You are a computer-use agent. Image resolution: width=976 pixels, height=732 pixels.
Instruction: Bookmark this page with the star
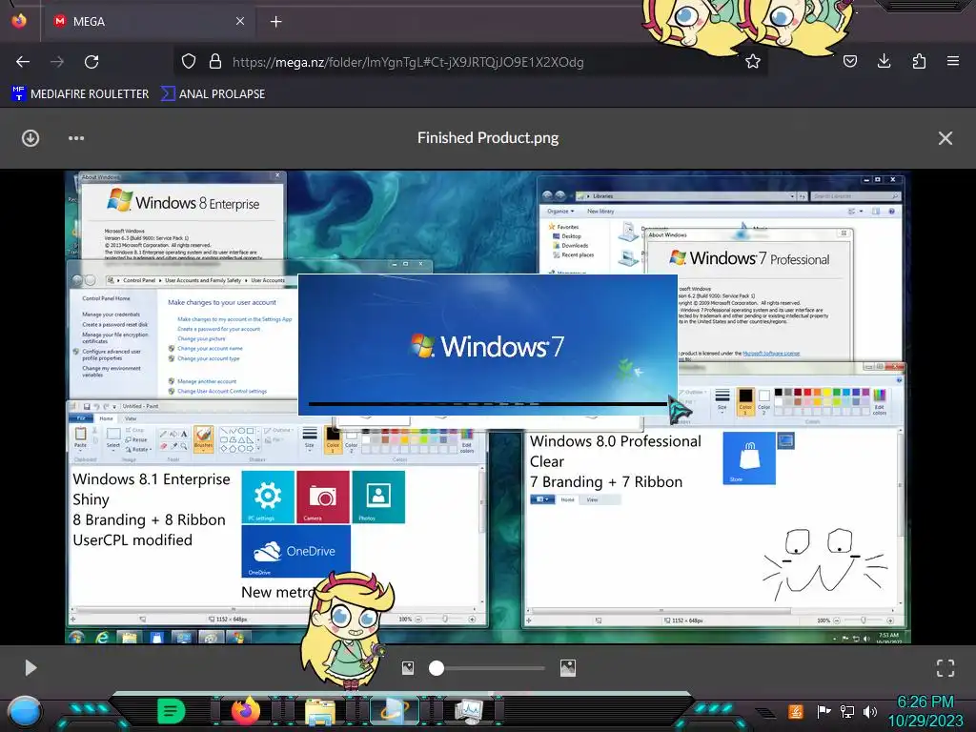tap(753, 62)
